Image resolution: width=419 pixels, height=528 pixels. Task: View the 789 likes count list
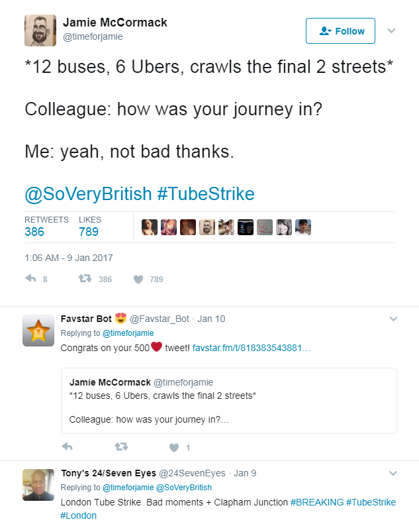point(89,231)
